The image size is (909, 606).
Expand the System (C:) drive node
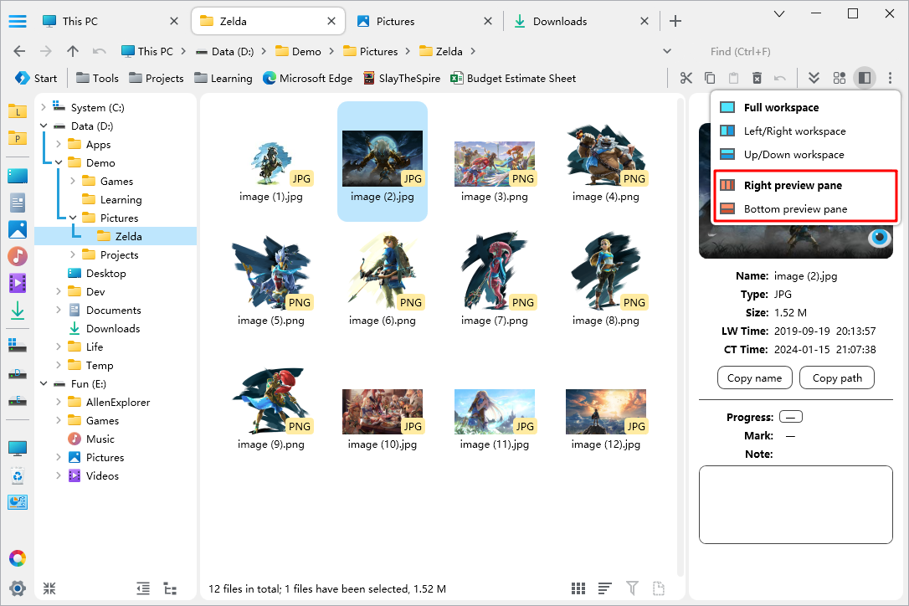(43, 107)
